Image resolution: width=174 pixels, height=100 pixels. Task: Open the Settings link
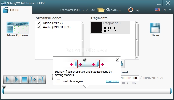coord(116,10)
